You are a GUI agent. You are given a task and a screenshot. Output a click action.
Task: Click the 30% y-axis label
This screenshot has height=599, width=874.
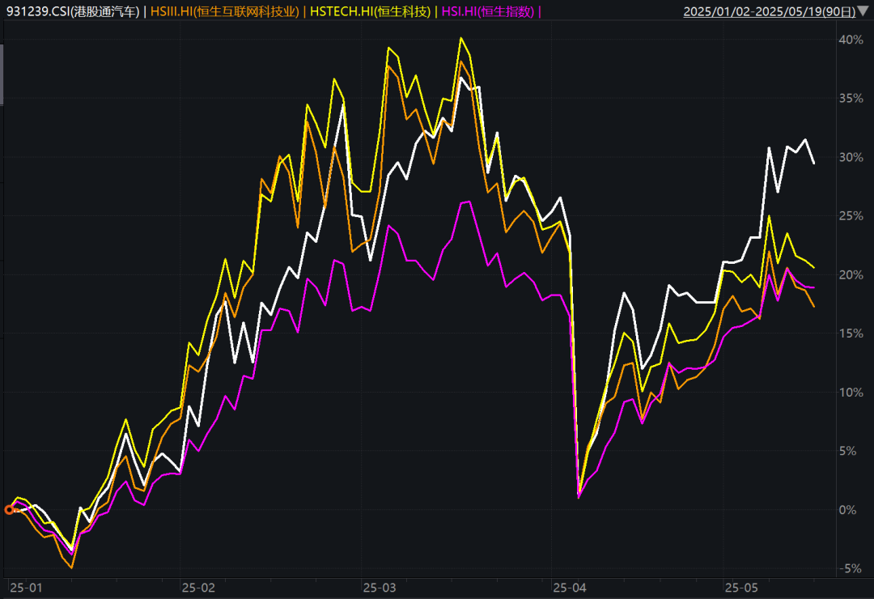[x=851, y=157]
